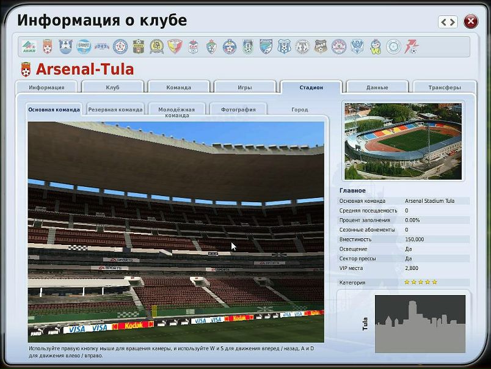Screen dimensions: 491x369
Task: Click the aerial stadium photo thumbnail
Action: (403, 141)
